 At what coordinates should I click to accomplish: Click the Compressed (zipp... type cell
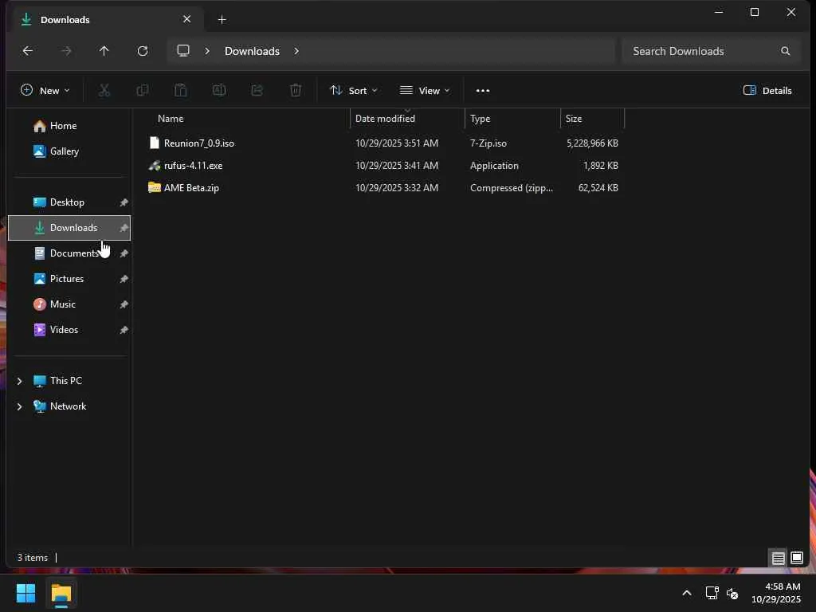[512, 188]
